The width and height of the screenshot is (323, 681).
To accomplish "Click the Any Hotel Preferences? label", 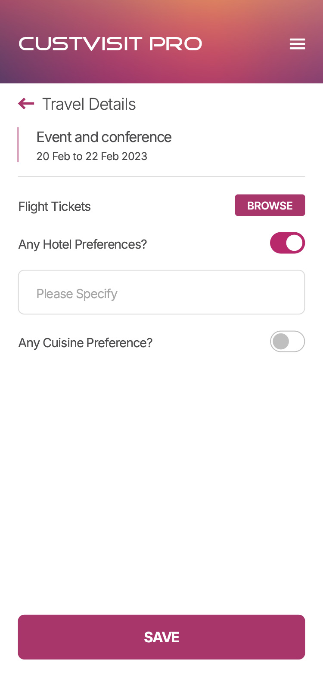I will point(83,244).
